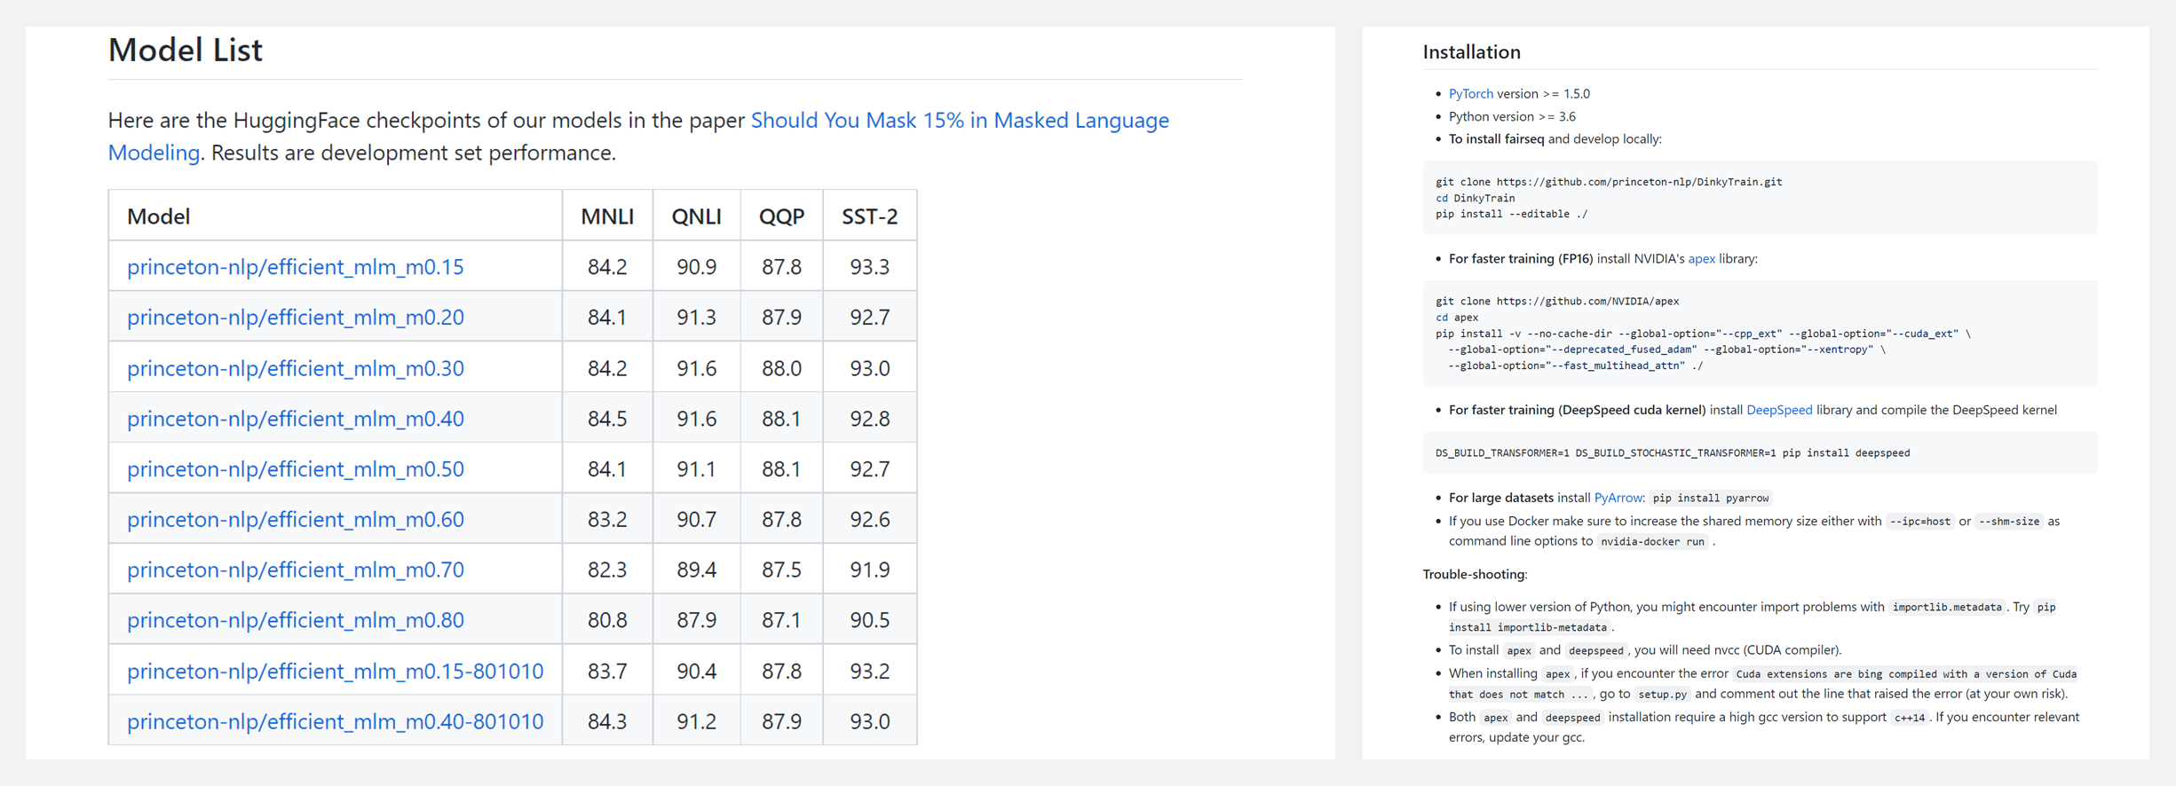Click the Installation section heading
The image size is (2176, 786).
(x=1471, y=52)
